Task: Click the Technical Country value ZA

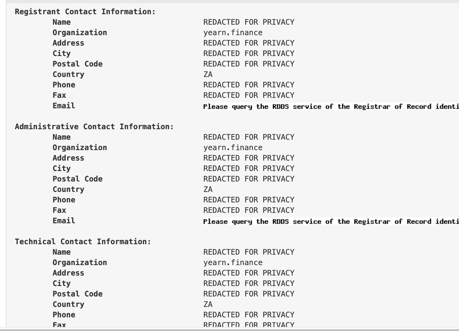Action: pos(208,304)
